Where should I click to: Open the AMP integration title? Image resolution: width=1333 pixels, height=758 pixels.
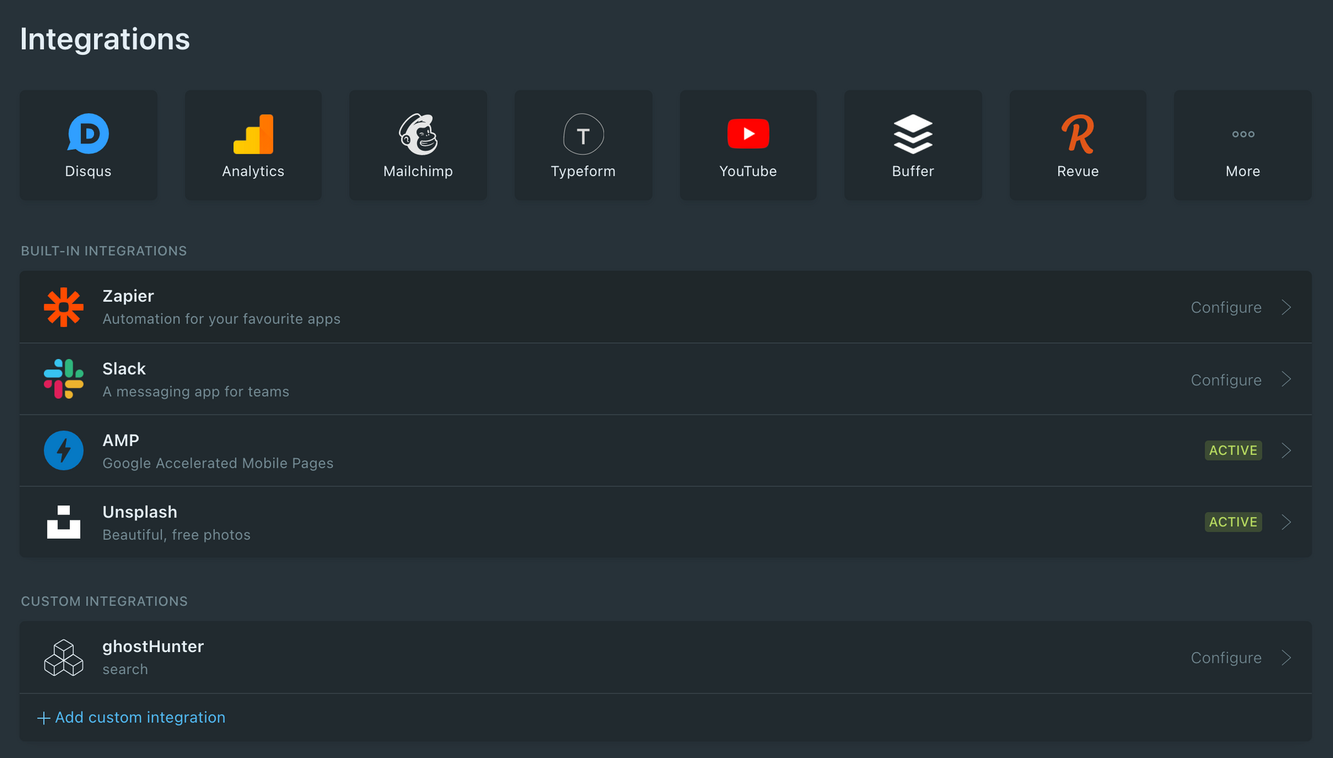(x=121, y=440)
